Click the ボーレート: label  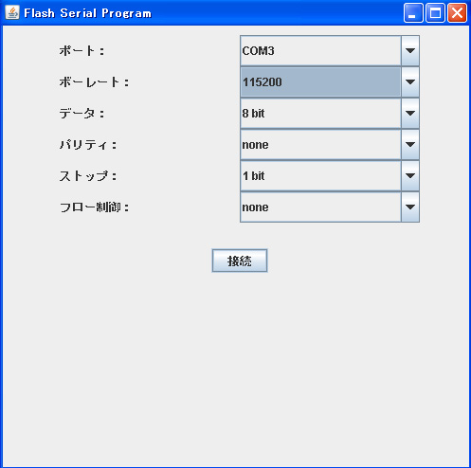pos(94,81)
